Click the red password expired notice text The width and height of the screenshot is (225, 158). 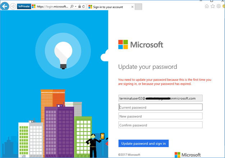coord(165,82)
